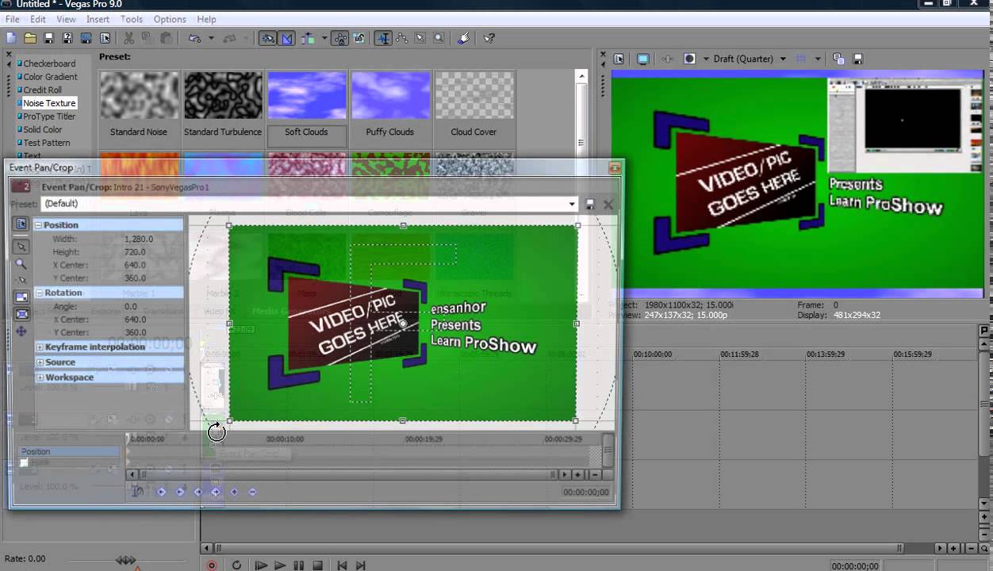
Task: Toggle Ignore Event Grouping in toolbar
Action: [x=359, y=38]
